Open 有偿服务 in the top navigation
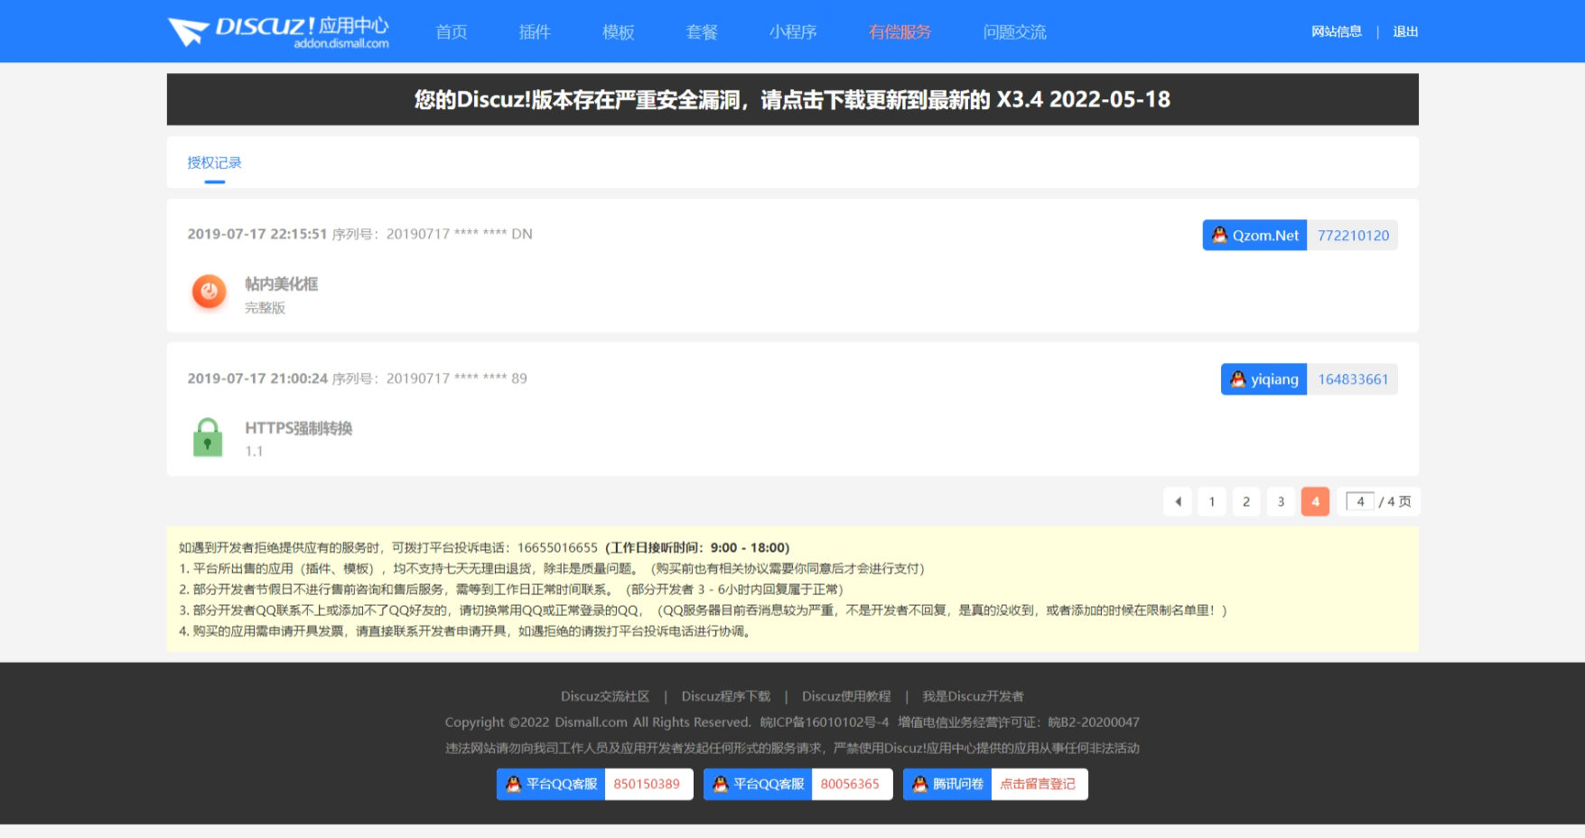Image resolution: width=1585 pixels, height=838 pixels. pos(900,32)
